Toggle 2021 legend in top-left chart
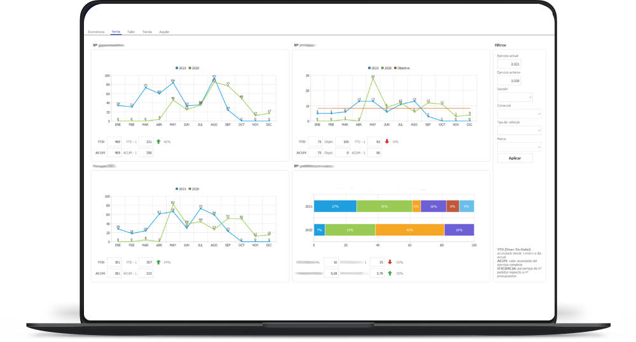This screenshot has width=636, height=342. 181,68
